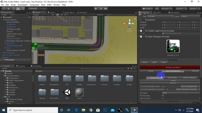Select the Hand tool in toolbar
Viewport: 202px width, 113px height.
[x=4, y=9]
